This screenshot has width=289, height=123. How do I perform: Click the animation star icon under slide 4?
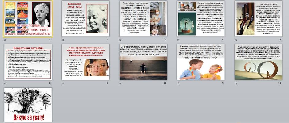[178, 40]
